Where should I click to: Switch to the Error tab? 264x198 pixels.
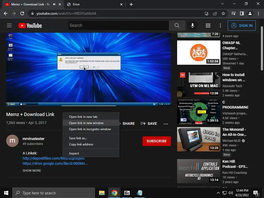tap(94, 4)
